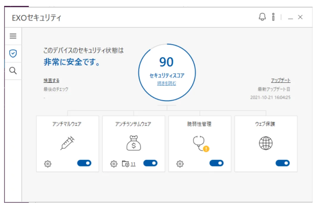This screenshot has height=206, width=317.
Task: Open the info icon in title bar
Action: tap(273, 17)
